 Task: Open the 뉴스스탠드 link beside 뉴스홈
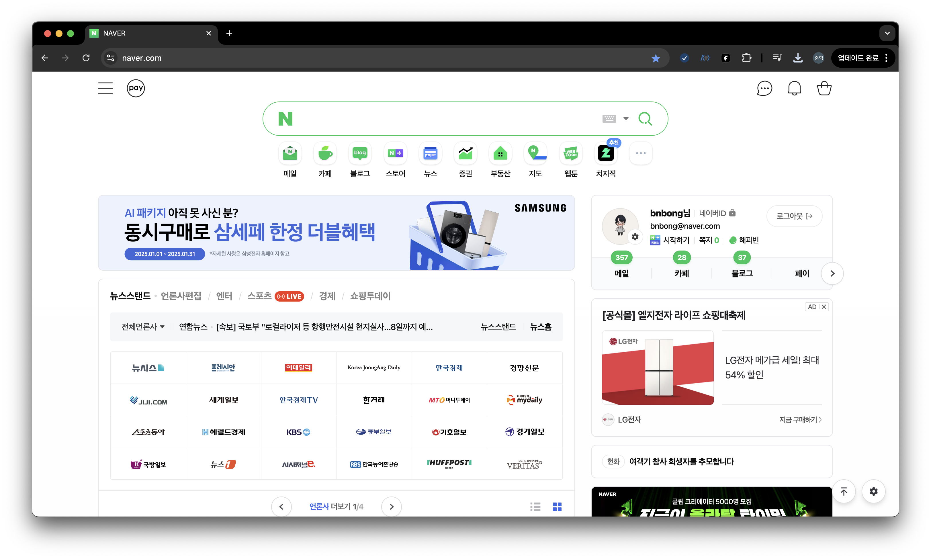(498, 327)
